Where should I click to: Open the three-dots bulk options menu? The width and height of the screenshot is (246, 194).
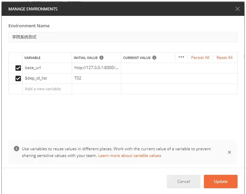tap(181, 57)
